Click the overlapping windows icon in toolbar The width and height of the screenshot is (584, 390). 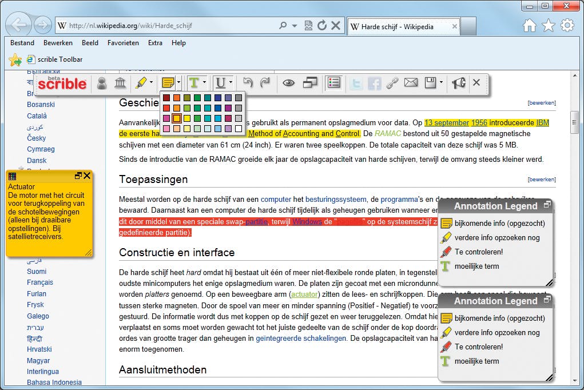310,82
